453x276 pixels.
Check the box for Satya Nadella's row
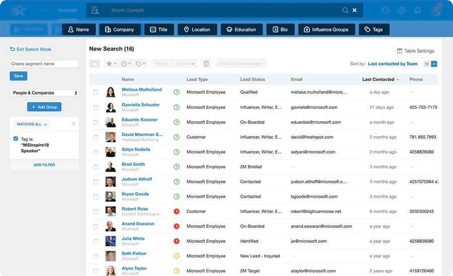[96, 152]
